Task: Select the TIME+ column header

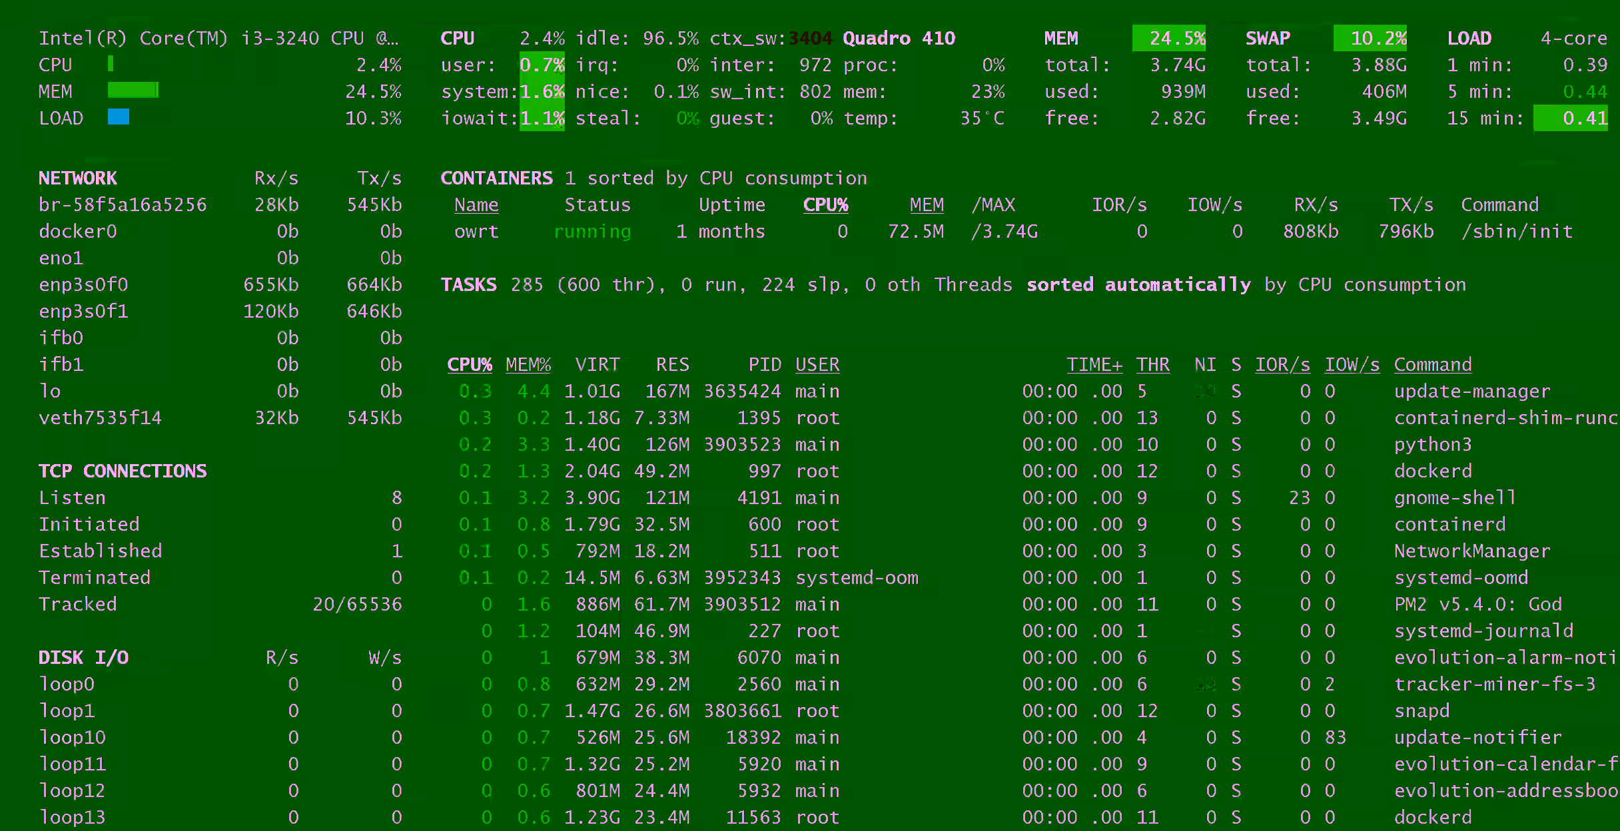Action: (x=1094, y=365)
